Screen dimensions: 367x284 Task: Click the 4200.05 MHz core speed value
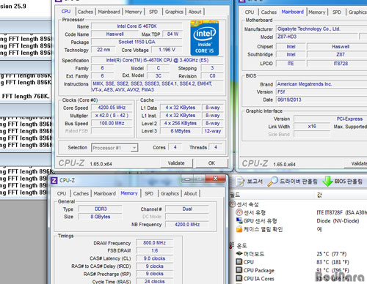tap(112, 108)
